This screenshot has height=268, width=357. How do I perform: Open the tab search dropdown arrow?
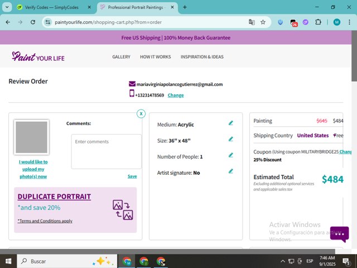coord(7,7)
